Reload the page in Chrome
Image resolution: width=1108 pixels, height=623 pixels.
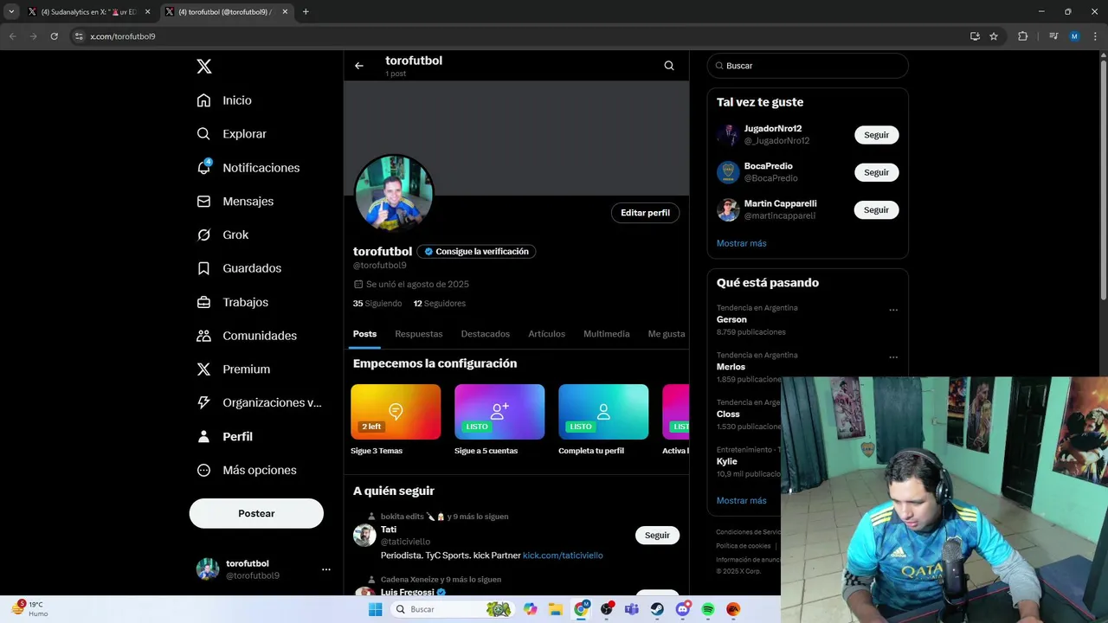pyautogui.click(x=54, y=36)
